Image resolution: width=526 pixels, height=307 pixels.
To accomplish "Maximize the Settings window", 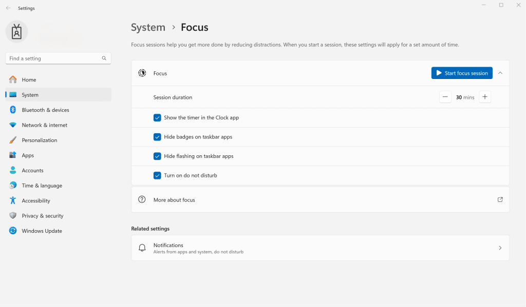I will [501, 5].
